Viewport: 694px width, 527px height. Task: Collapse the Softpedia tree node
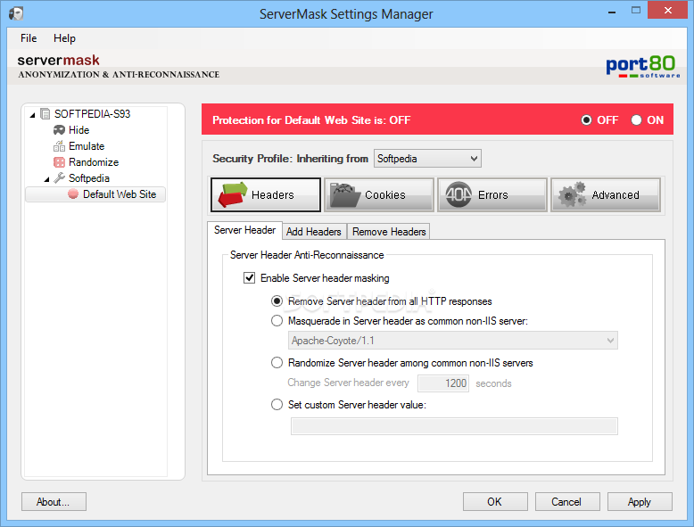coord(47,179)
